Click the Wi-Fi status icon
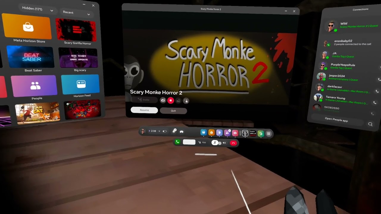Viewport: 381px width, 214px height. pos(159,131)
